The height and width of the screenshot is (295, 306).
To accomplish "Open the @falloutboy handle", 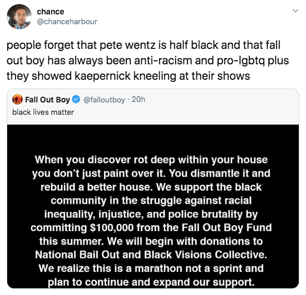I will (104, 100).
